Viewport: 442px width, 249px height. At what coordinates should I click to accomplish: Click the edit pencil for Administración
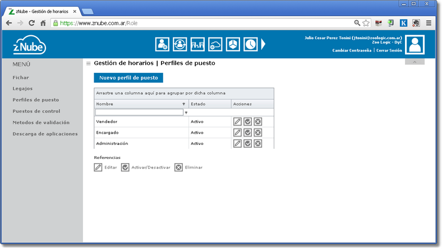pos(237,144)
